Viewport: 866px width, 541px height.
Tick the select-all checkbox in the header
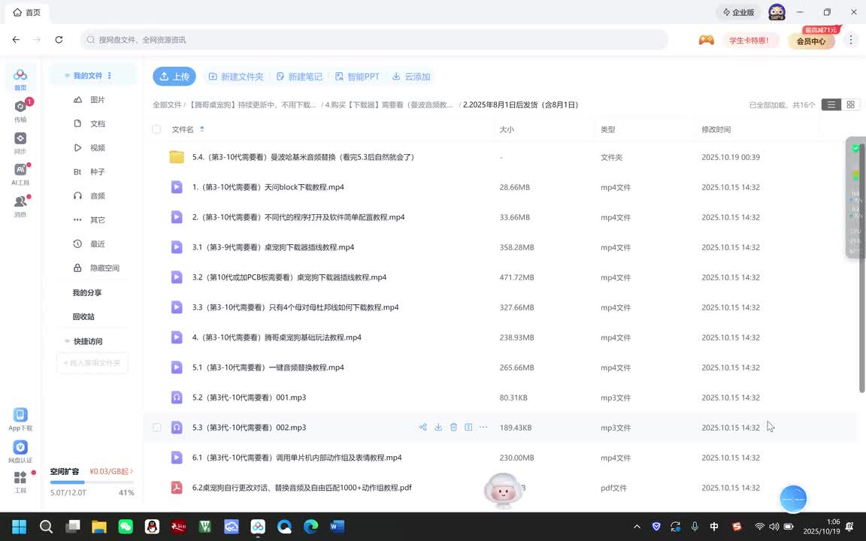[156, 129]
